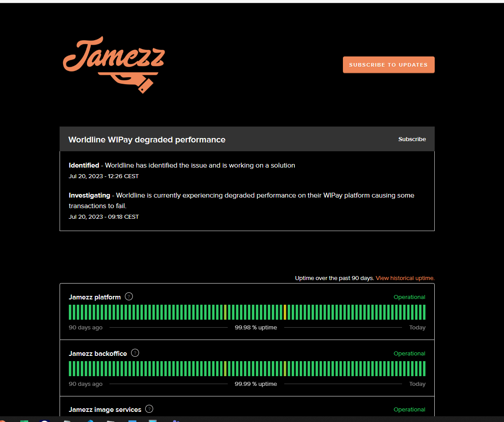The height and width of the screenshot is (422, 504).
Task: Click Operational status of Jamezz platform
Action: (x=410, y=297)
